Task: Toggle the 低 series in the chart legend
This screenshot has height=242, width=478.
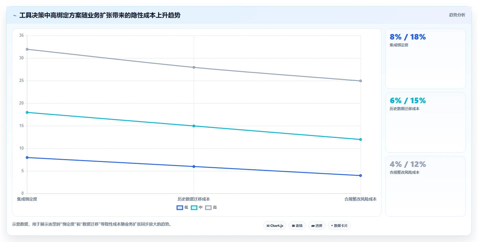Action: (x=182, y=207)
